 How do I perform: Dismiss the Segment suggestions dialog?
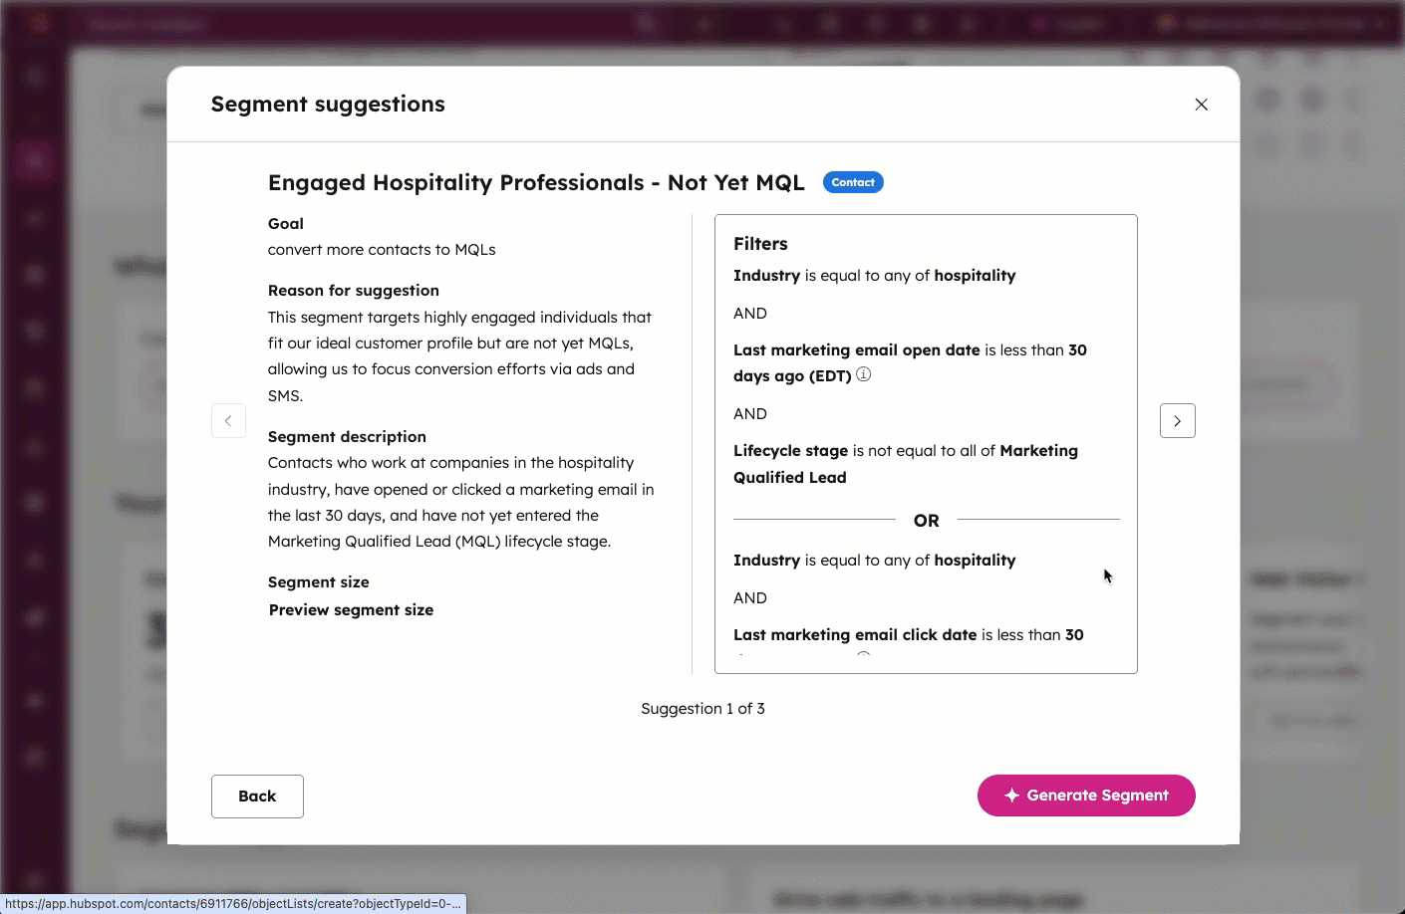pos(1201,104)
